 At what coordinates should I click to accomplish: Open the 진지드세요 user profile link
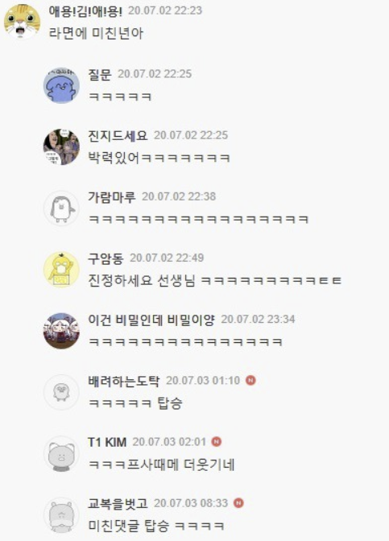coord(118,135)
